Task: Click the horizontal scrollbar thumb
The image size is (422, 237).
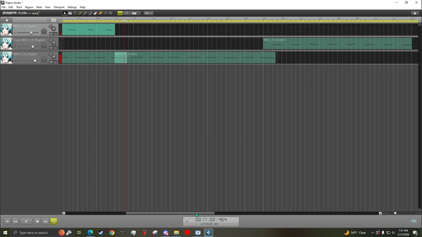Action: click(170, 213)
